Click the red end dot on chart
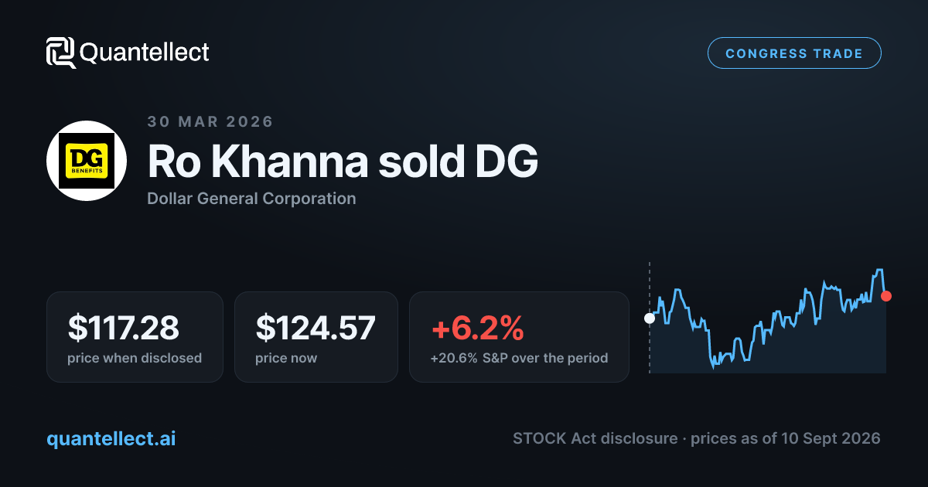The height and width of the screenshot is (487, 928). [x=886, y=296]
